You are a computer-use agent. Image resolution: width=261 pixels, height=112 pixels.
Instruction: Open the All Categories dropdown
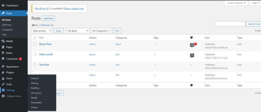pyautogui.click(x=101, y=31)
